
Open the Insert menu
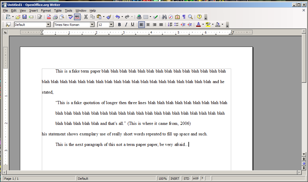tap(34, 11)
